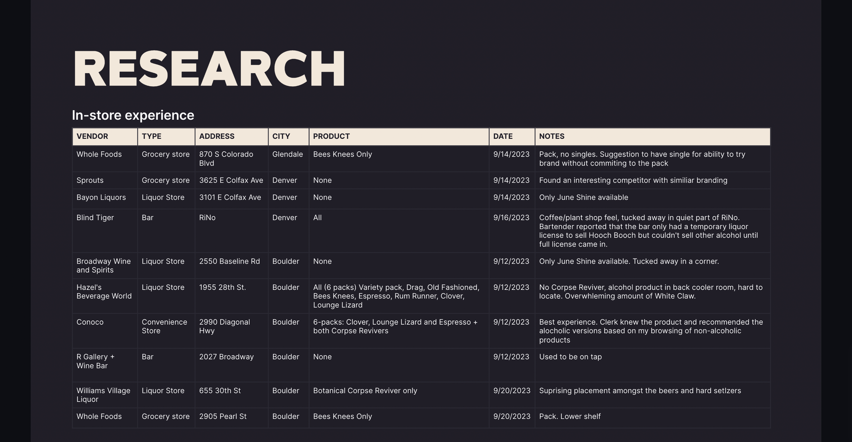Viewport: 852px width, 442px height.
Task: Click the All product cell for Blind Tiger
Action: 399,231
